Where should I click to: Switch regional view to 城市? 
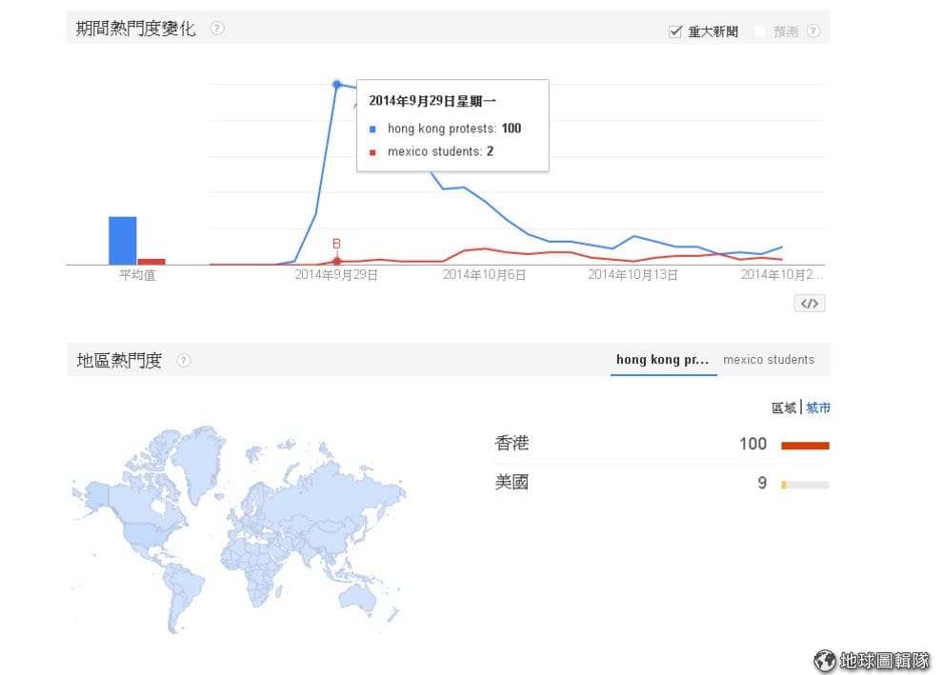(x=818, y=407)
